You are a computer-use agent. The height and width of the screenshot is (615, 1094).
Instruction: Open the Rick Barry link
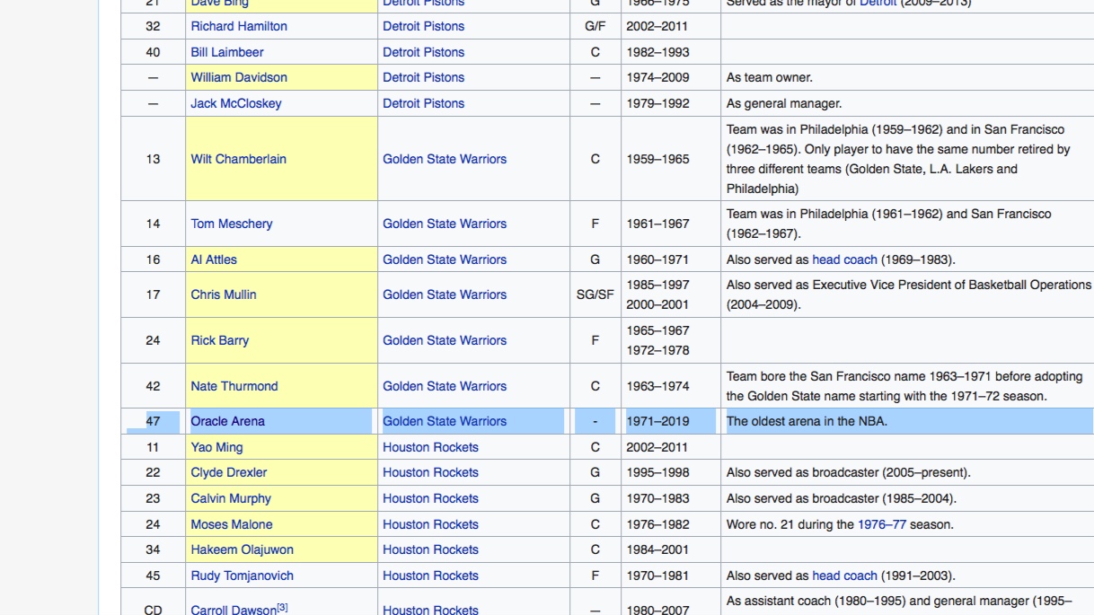click(220, 340)
